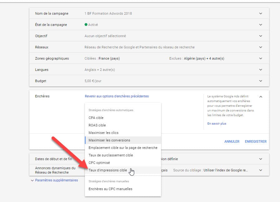Choose ROAS cible option
This screenshot has width=280, height=202.
click(x=123, y=125)
